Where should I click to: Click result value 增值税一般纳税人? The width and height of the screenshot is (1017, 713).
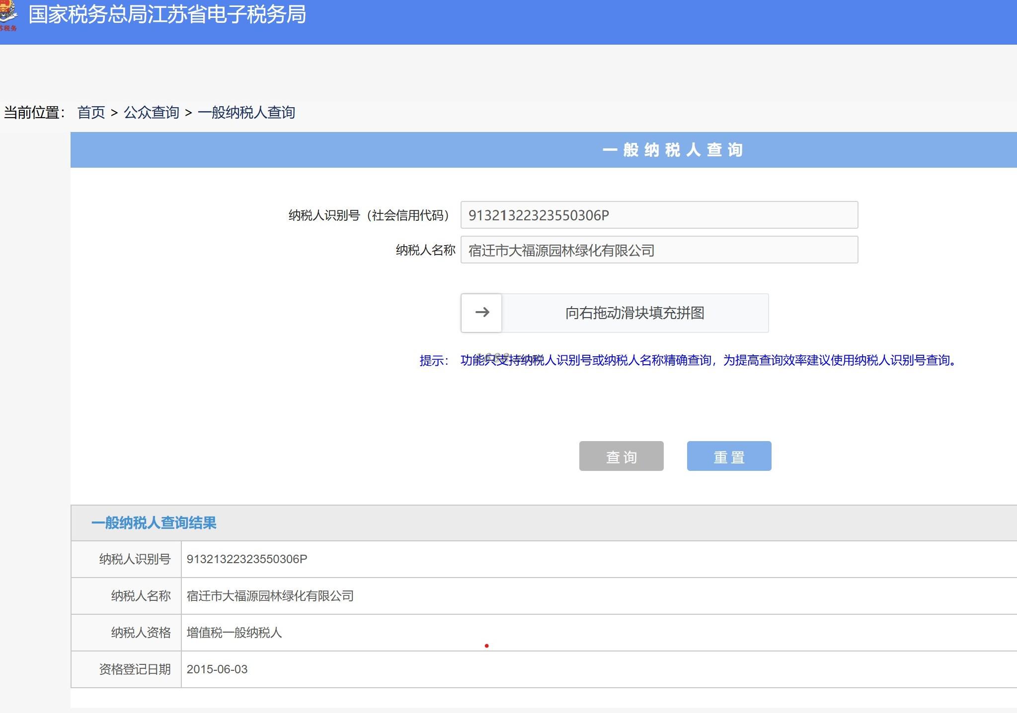tap(234, 633)
